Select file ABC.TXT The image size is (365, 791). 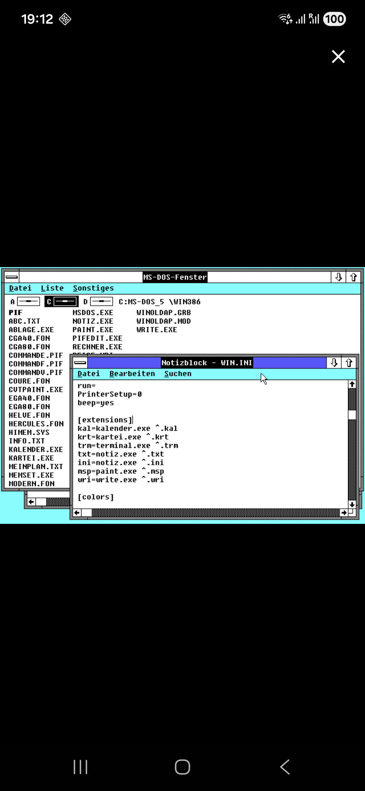point(25,321)
